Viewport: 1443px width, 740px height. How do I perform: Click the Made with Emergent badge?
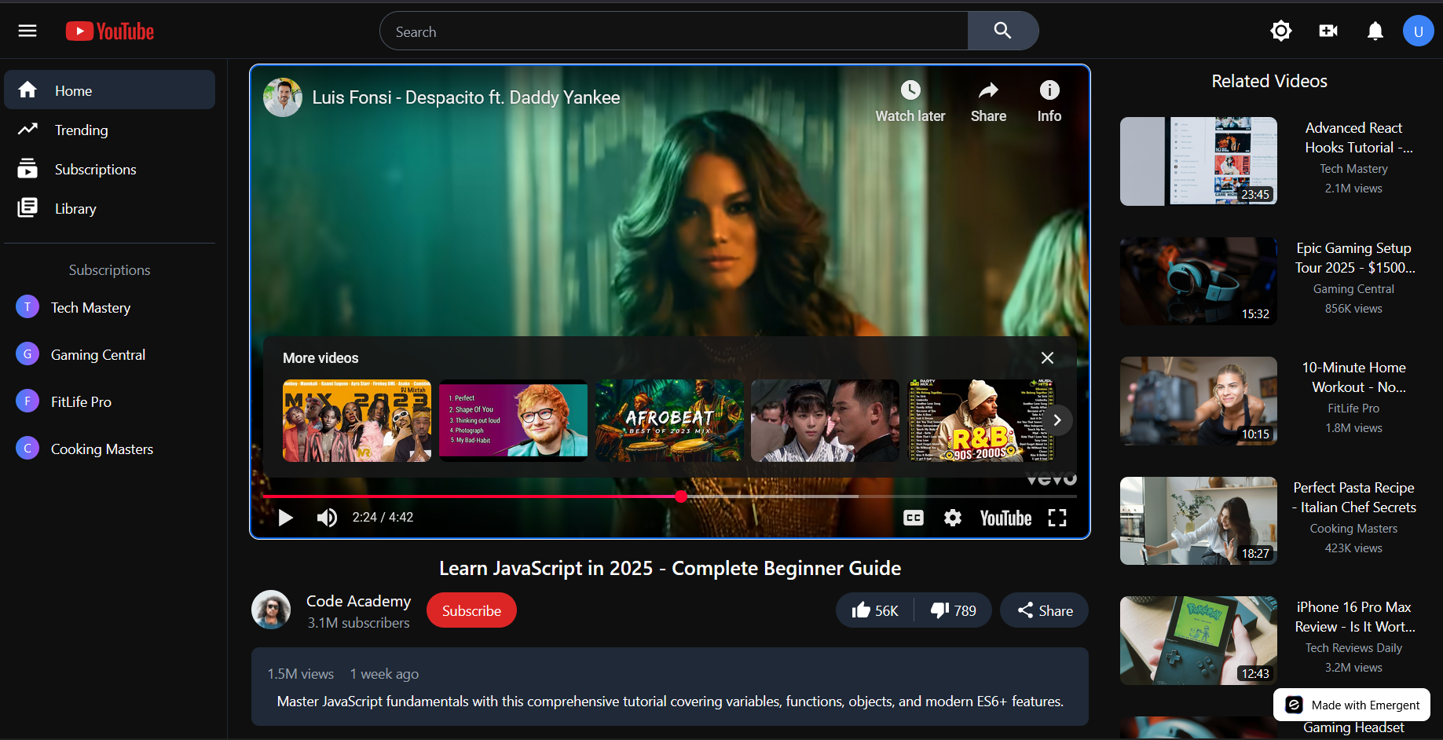point(1352,705)
